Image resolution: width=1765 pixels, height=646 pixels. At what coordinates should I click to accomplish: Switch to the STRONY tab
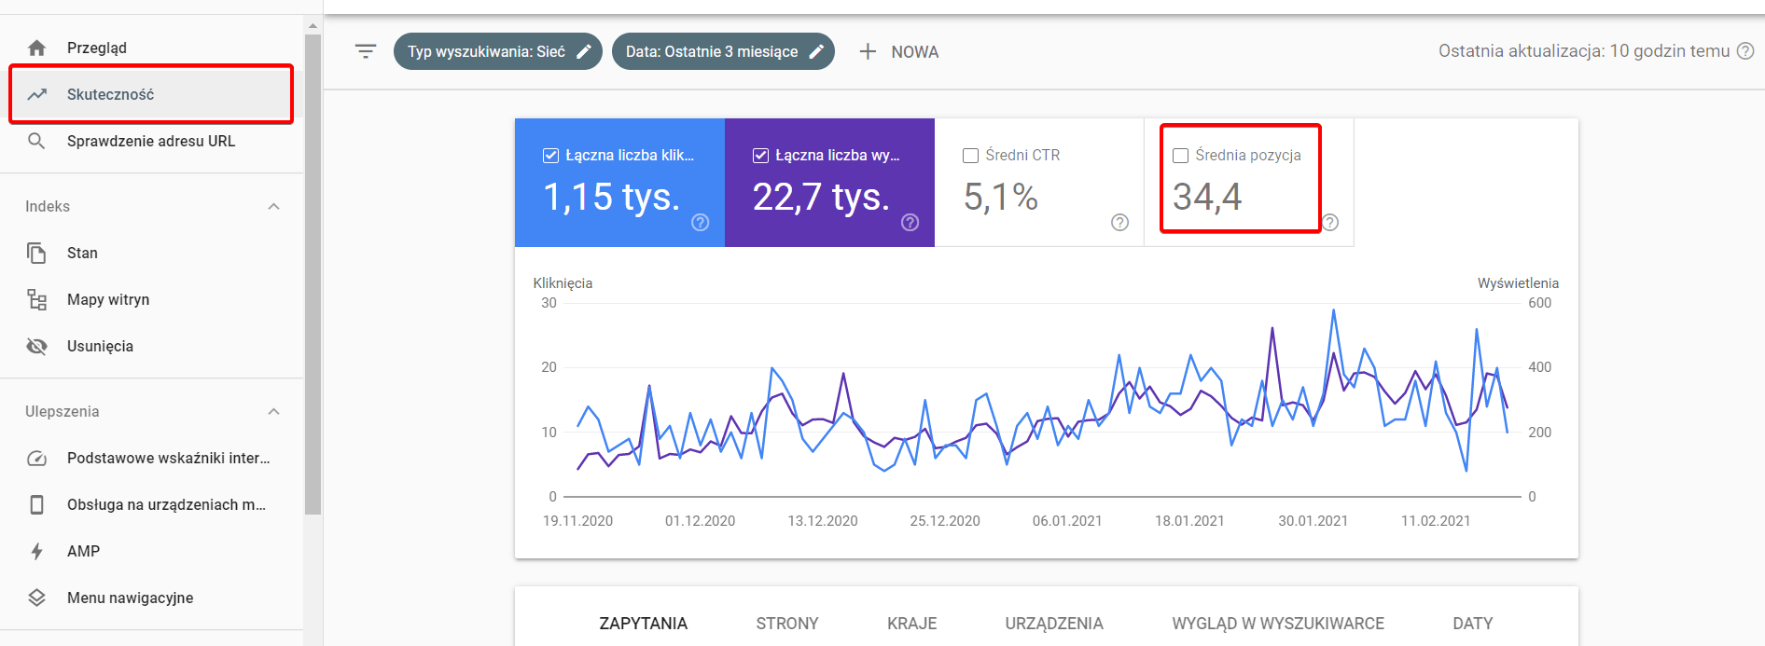click(x=786, y=623)
